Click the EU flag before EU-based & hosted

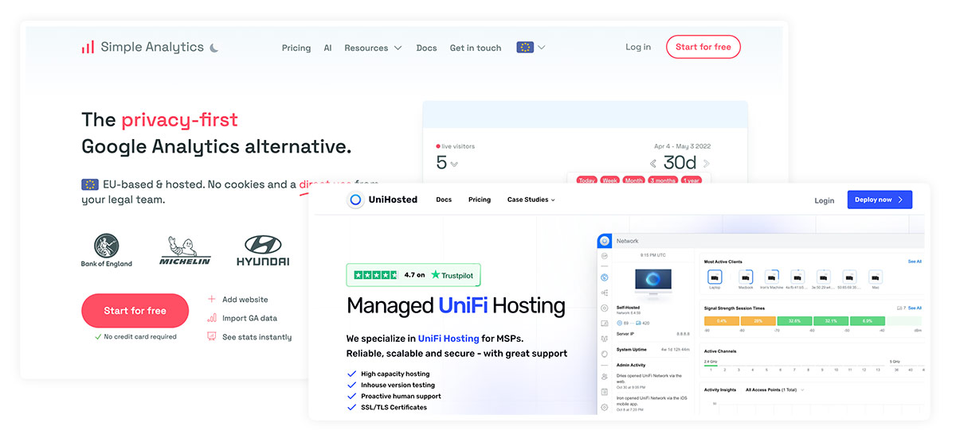[90, 184]
